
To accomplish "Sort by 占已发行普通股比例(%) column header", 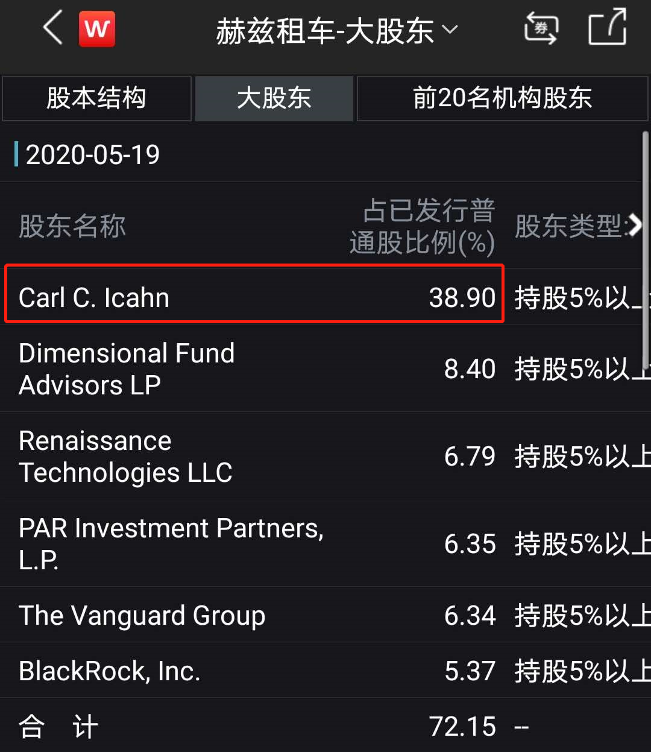I will click(x=423, y=227).
